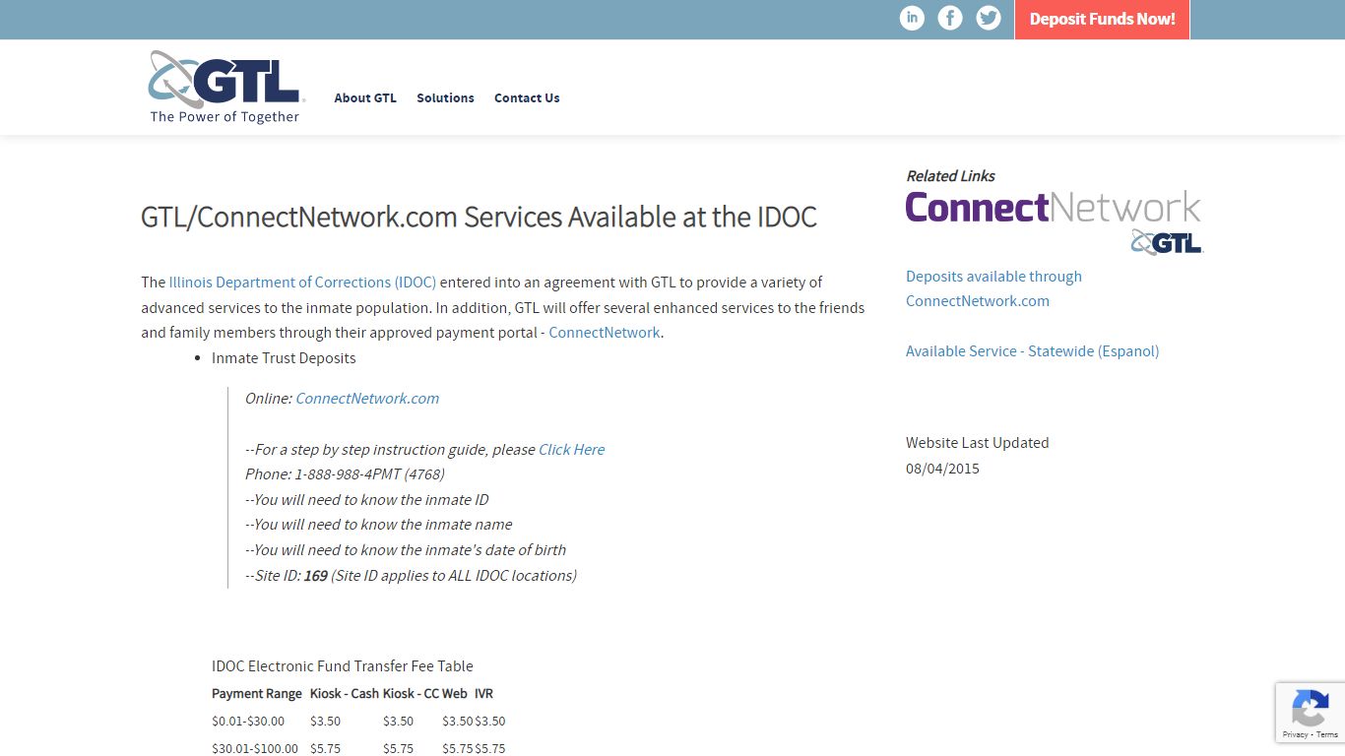The height and width of the screenshot is (756, 1345).
Task: Click the ConnectNetwork GTL logo image
Action: point(1054,222)
